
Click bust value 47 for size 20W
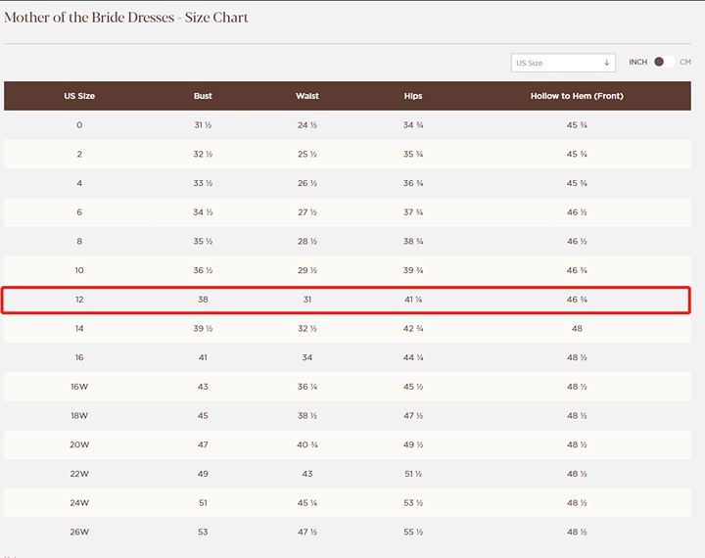[x=203, y=444]
